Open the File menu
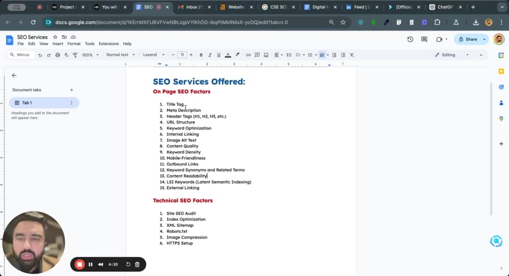Image resolution: width=509 pixels, height=276 pixels. click(20, 44)
